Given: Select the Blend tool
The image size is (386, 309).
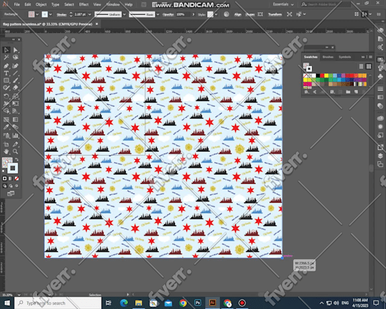Looking at the screenshot, I should (x=15, y=127).
